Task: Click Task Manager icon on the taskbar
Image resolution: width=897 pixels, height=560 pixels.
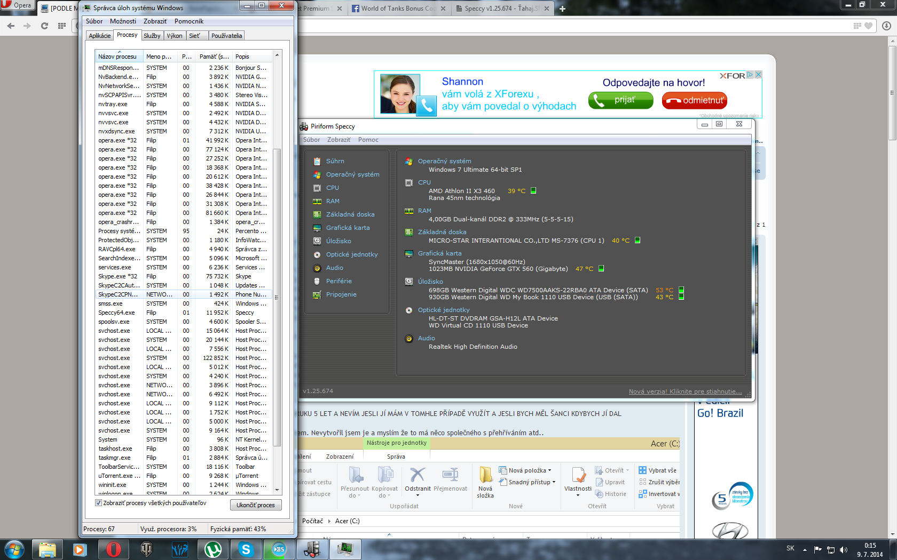Action: (345, 549)
